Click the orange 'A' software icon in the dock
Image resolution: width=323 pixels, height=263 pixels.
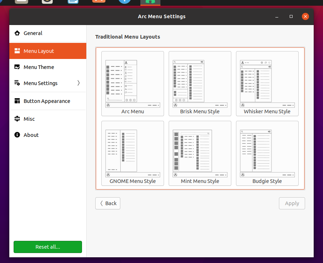[x=99, y=1]
